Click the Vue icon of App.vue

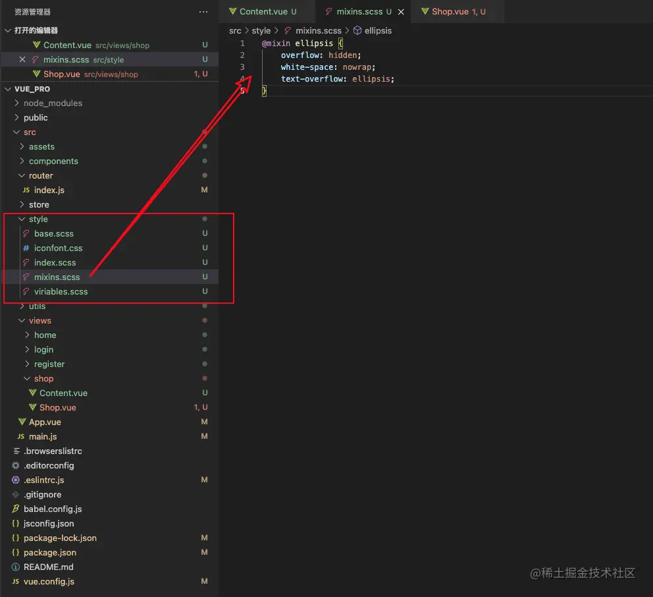pyautogui.click(x=22, y=422)
